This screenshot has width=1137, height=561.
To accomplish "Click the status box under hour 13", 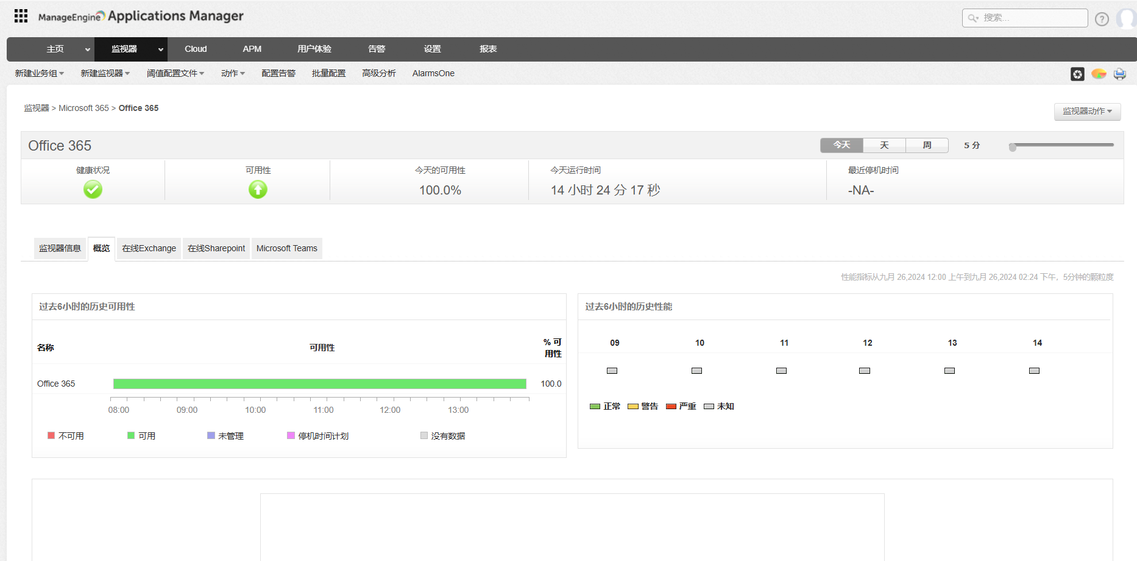I will (x=949, y=371).
